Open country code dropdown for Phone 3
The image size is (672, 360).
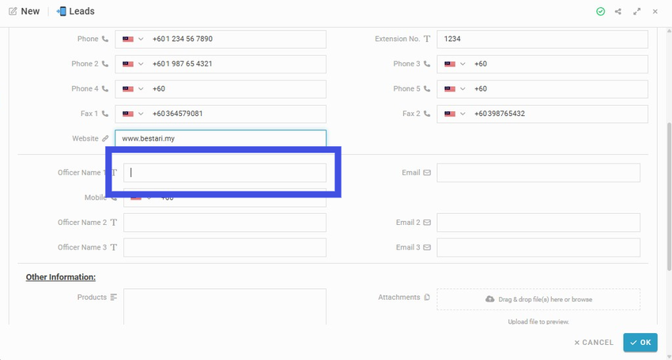pyautogui.click(x=455, y=64)
